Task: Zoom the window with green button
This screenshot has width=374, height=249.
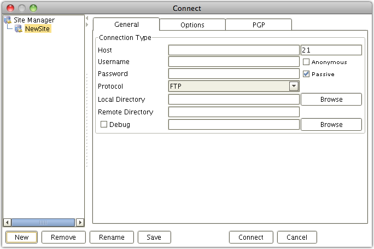Action: coord(33,8)
